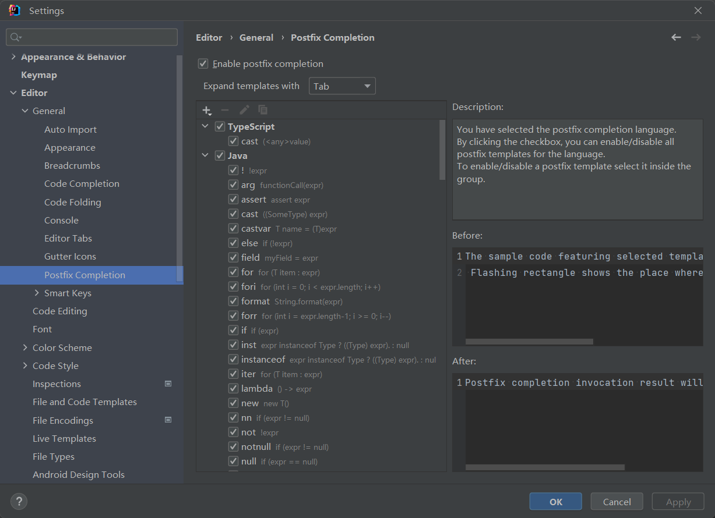Toggle the Java castvar template checkbox
Screen dimensions: 715x518
[x=233, y=229]
